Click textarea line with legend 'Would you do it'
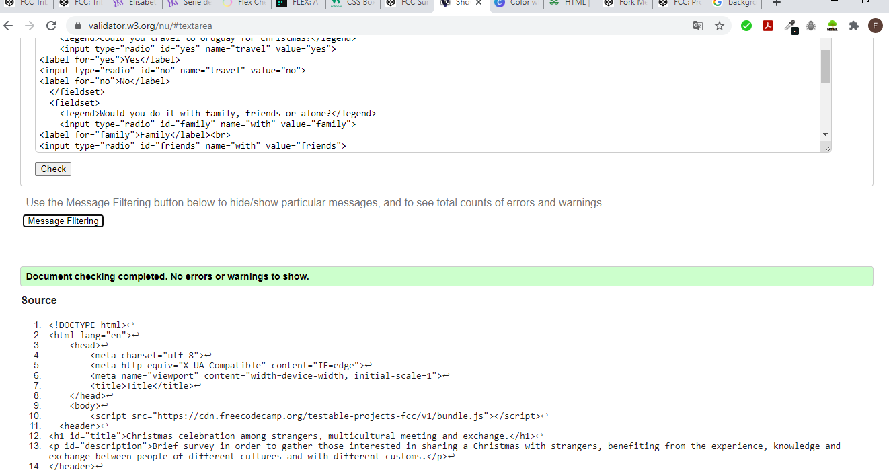Image resolution: width=889 pixels, height=470 pixels. [x=218, y=113]
